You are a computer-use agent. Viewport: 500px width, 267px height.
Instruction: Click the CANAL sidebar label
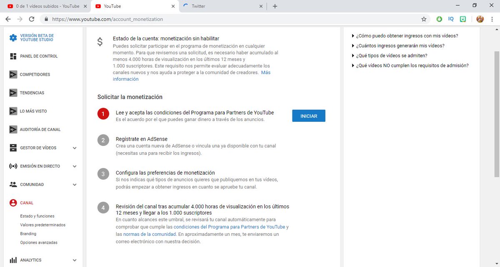(x=27, y=203)
